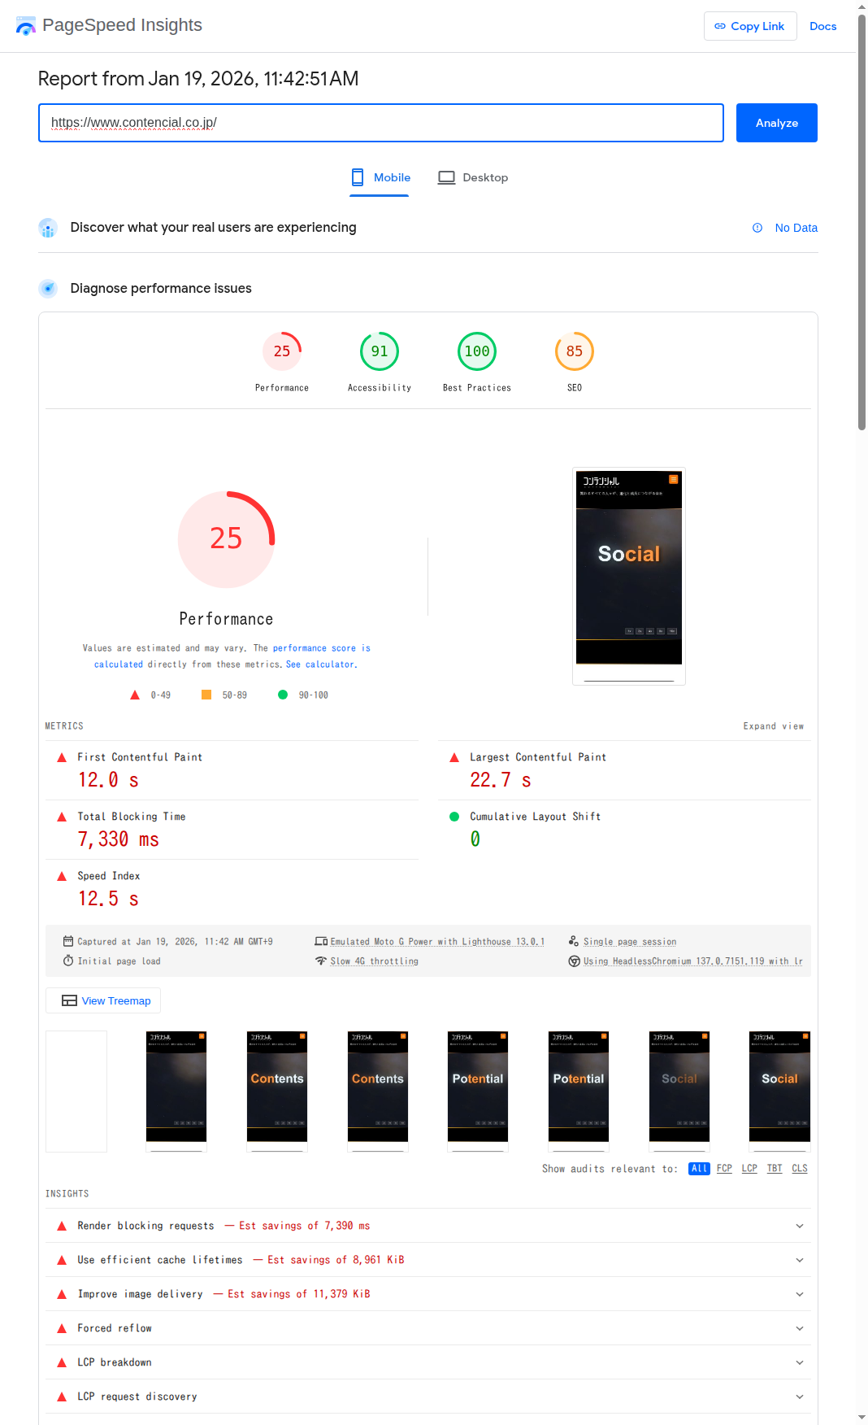Filter audits by FCP
868x1425 pixels.
724,1169
